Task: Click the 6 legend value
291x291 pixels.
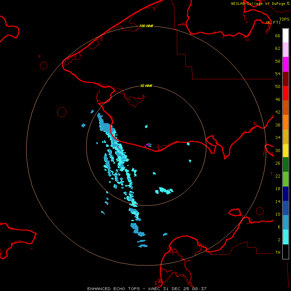Action: tap(279, 227)
